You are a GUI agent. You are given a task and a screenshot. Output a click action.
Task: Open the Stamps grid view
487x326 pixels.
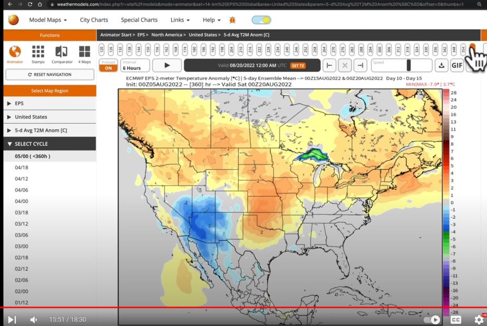(38, 54)
